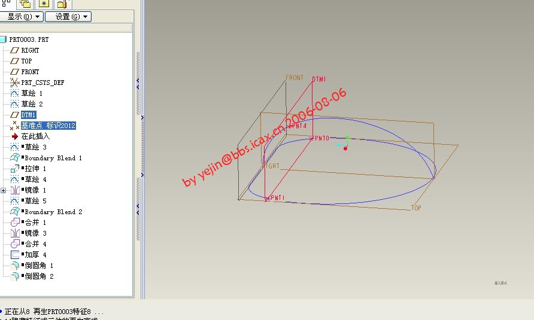
Task: Click the 镜像 1 mirror icon
Action: click(x=15, y=190)
